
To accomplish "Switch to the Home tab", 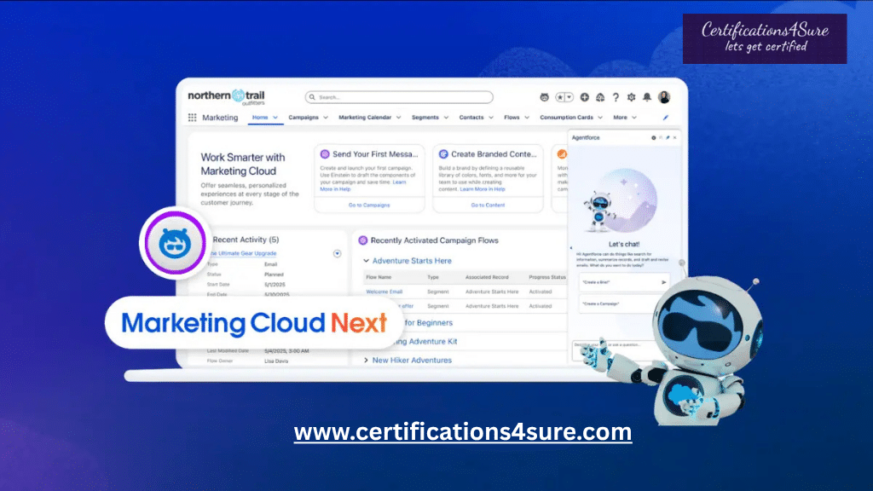I will [260, 118].
